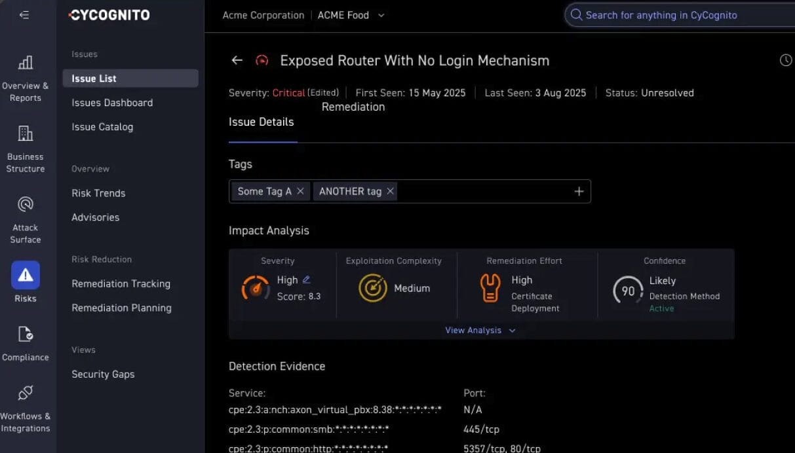Remove the 'ANOTHER tag' tag

(390, 191)
